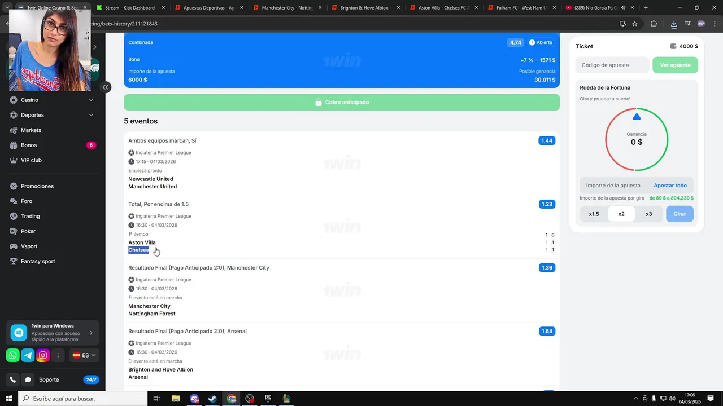Open media control icon in toolbar
Viewport: 723px width, 406px height.
687,24
